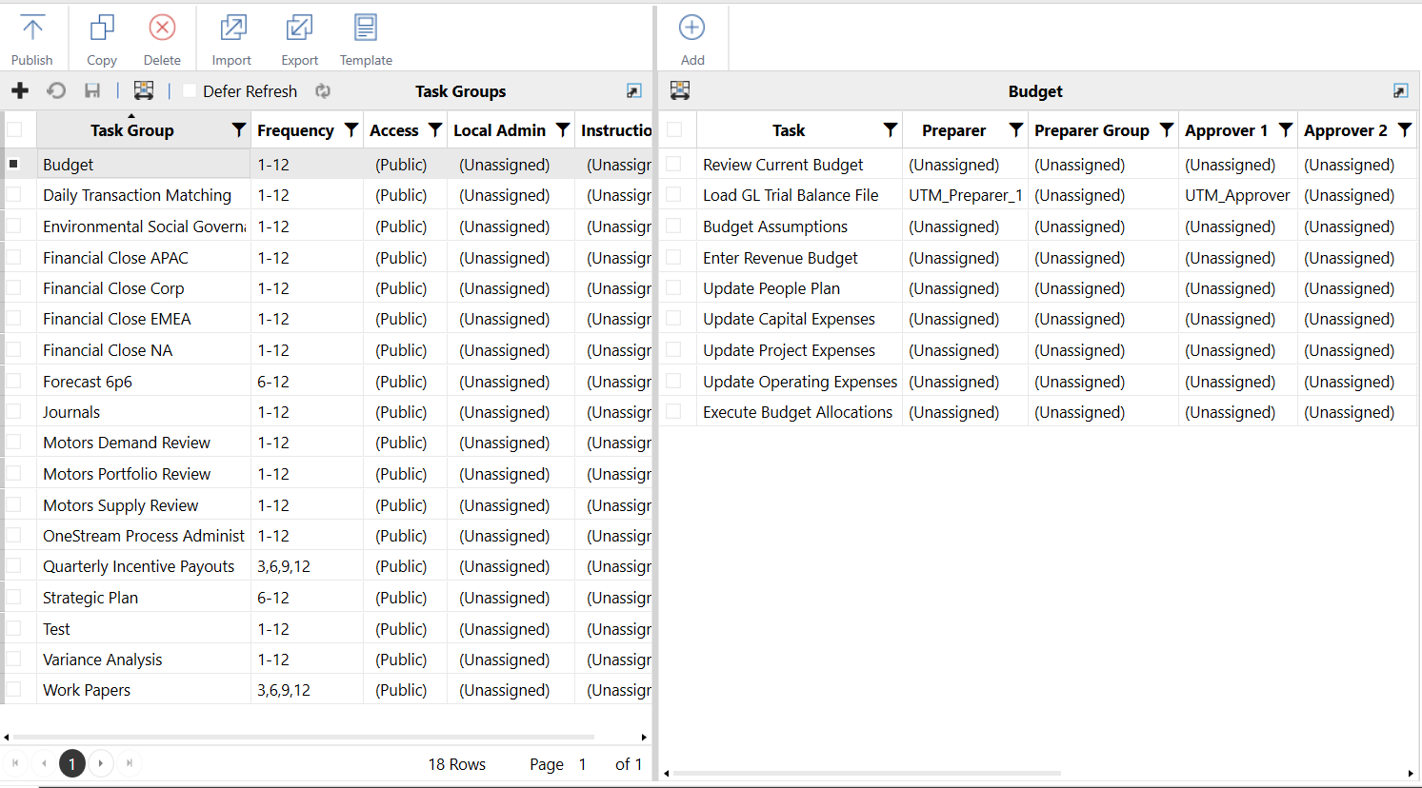Add a new task with the Add icon

tap(692, 38)
